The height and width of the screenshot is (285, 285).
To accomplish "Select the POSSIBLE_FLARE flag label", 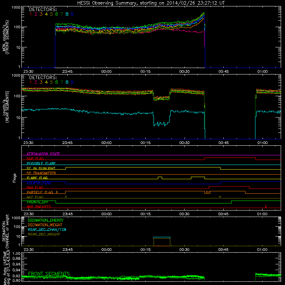I will [x=41, y=164].
